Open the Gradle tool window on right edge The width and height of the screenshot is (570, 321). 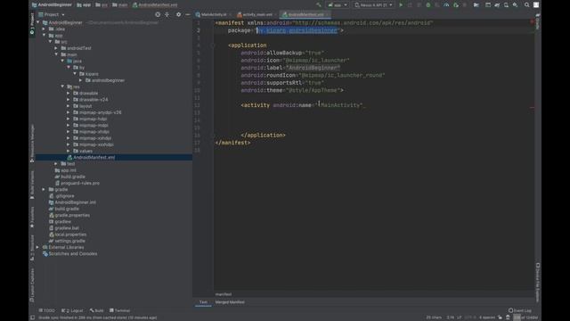click(538, 22)
